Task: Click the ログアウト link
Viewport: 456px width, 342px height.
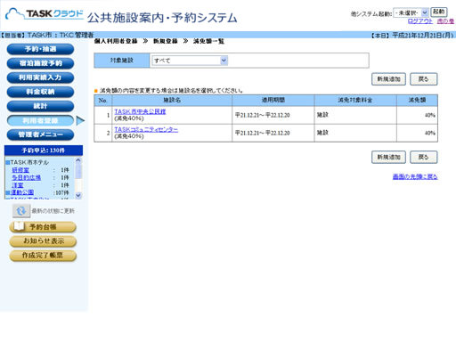Action: coord(420,21)
